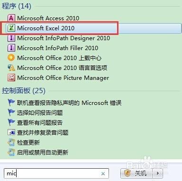Open 程序 (14) results group header
This screenshot has height=181, width=182.
(x=17, y=6)
